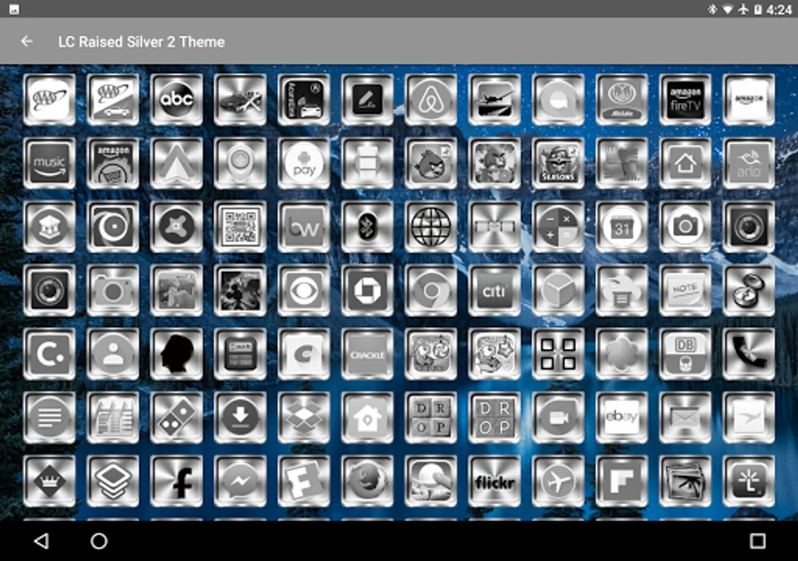
Task: Choose the phone handset icon
Action: (x=749, y=354)
